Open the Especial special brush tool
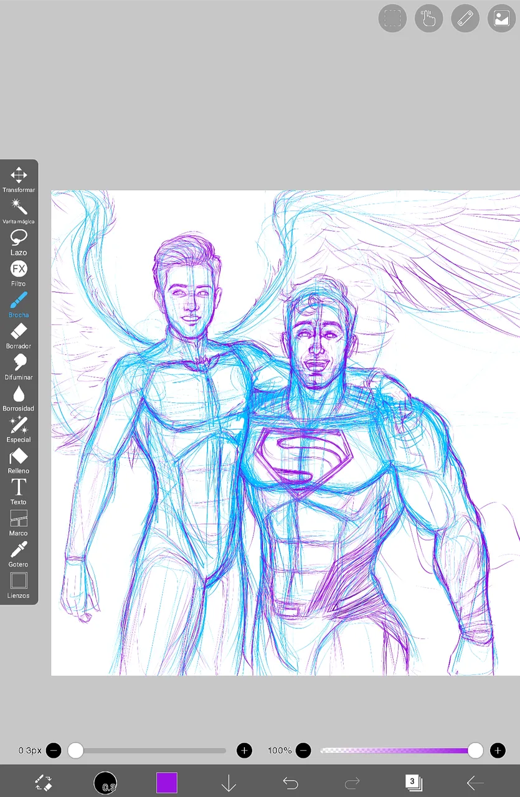The height and width of the screenshot is (797, 520). (x=19, y=428)
